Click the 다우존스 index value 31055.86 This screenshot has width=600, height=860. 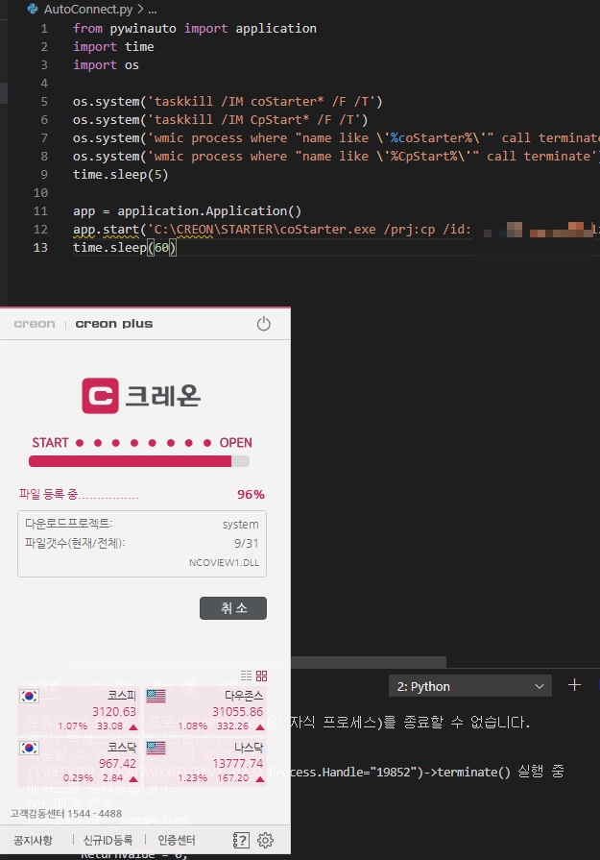(238, 711)
